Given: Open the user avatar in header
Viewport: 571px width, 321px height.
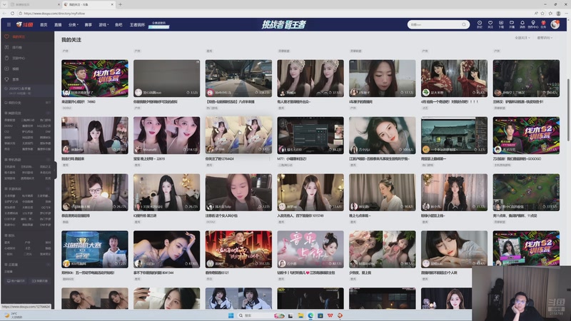Looking at the screenshot, I should [555, 24].
